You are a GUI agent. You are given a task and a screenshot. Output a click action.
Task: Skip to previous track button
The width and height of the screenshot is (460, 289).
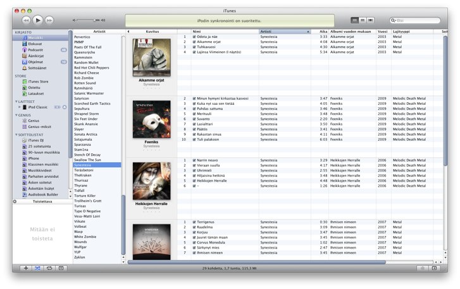coord(26,20)
